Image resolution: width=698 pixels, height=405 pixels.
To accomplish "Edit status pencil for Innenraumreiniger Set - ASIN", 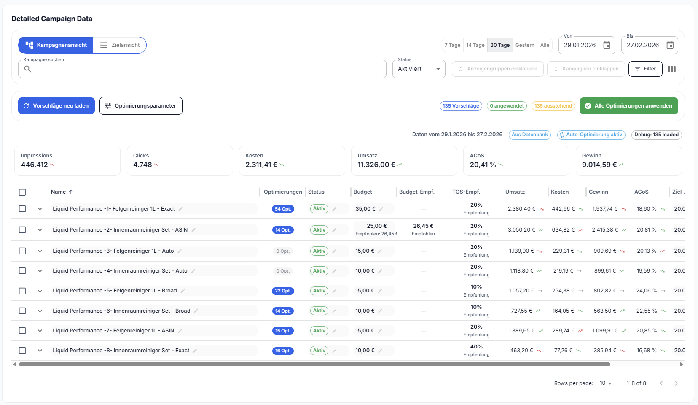I will pos(334,230).
